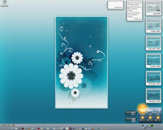The image size is (163, 130).
Task: Select to-do note 'get back to milner'
Action: [134, 4]
